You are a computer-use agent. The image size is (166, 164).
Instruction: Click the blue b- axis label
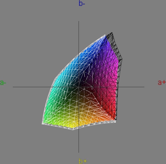(82, 3)
